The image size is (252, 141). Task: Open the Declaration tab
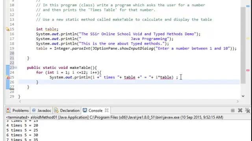click(x=67, y=110)
